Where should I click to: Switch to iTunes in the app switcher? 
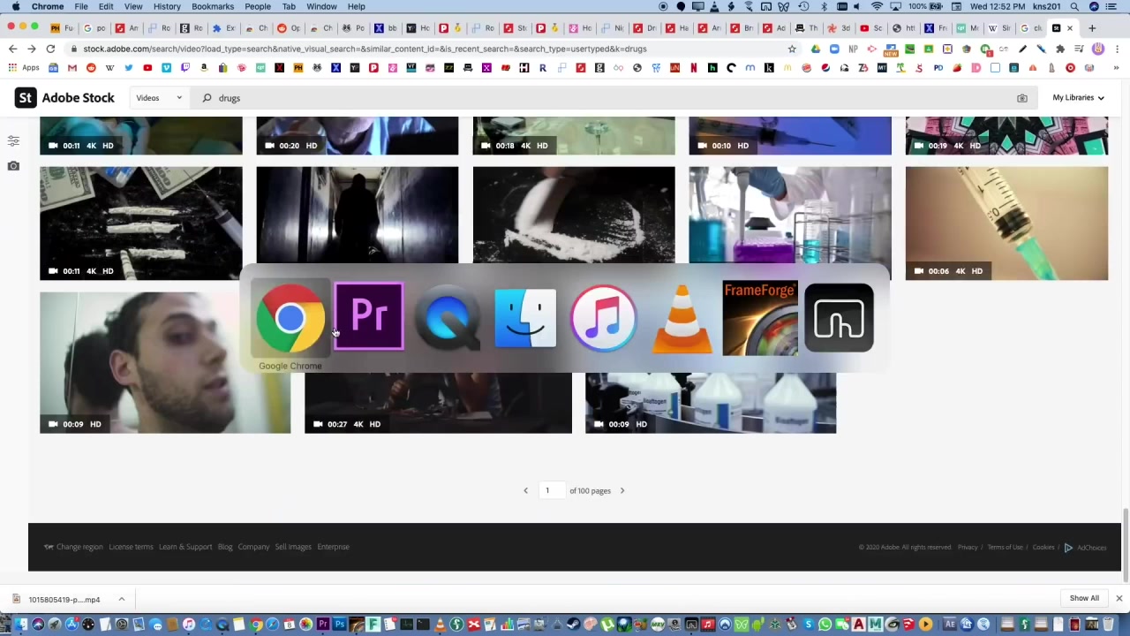604,318
